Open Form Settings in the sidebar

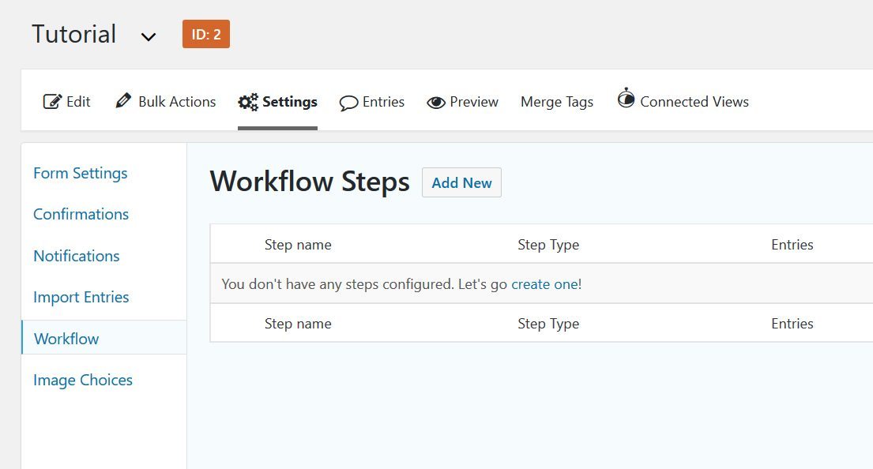point(80,173)
